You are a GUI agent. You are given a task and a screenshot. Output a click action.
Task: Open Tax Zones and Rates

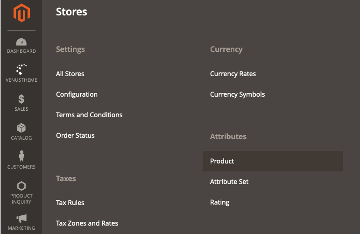[87, 223]
